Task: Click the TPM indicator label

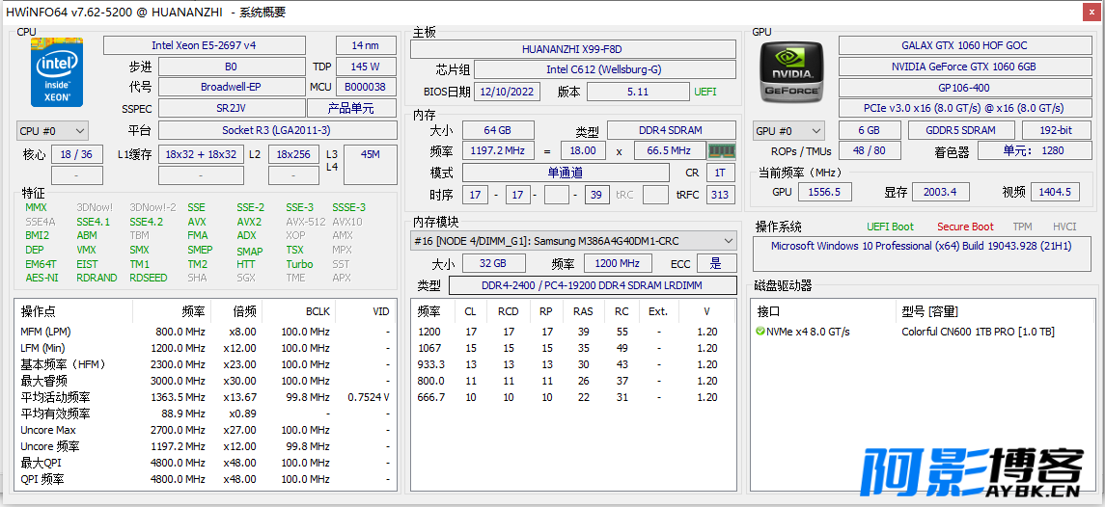Action: (1023, 227)
